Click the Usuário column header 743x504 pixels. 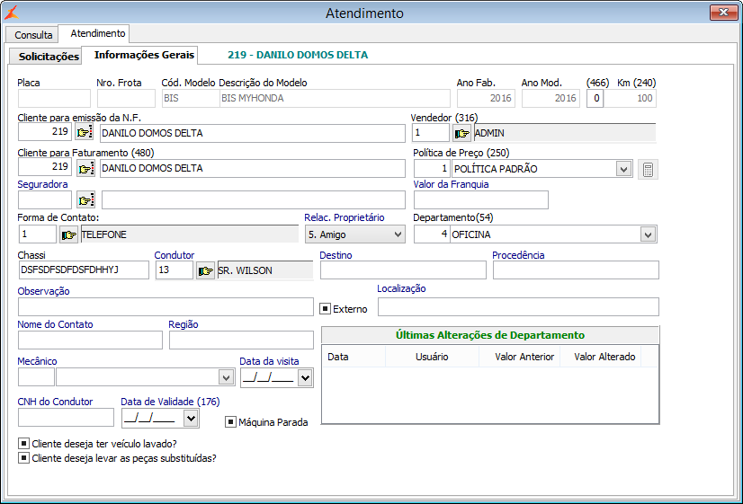432,357
